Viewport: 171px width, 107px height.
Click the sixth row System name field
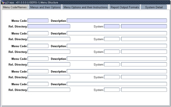[x=144, y=90]
